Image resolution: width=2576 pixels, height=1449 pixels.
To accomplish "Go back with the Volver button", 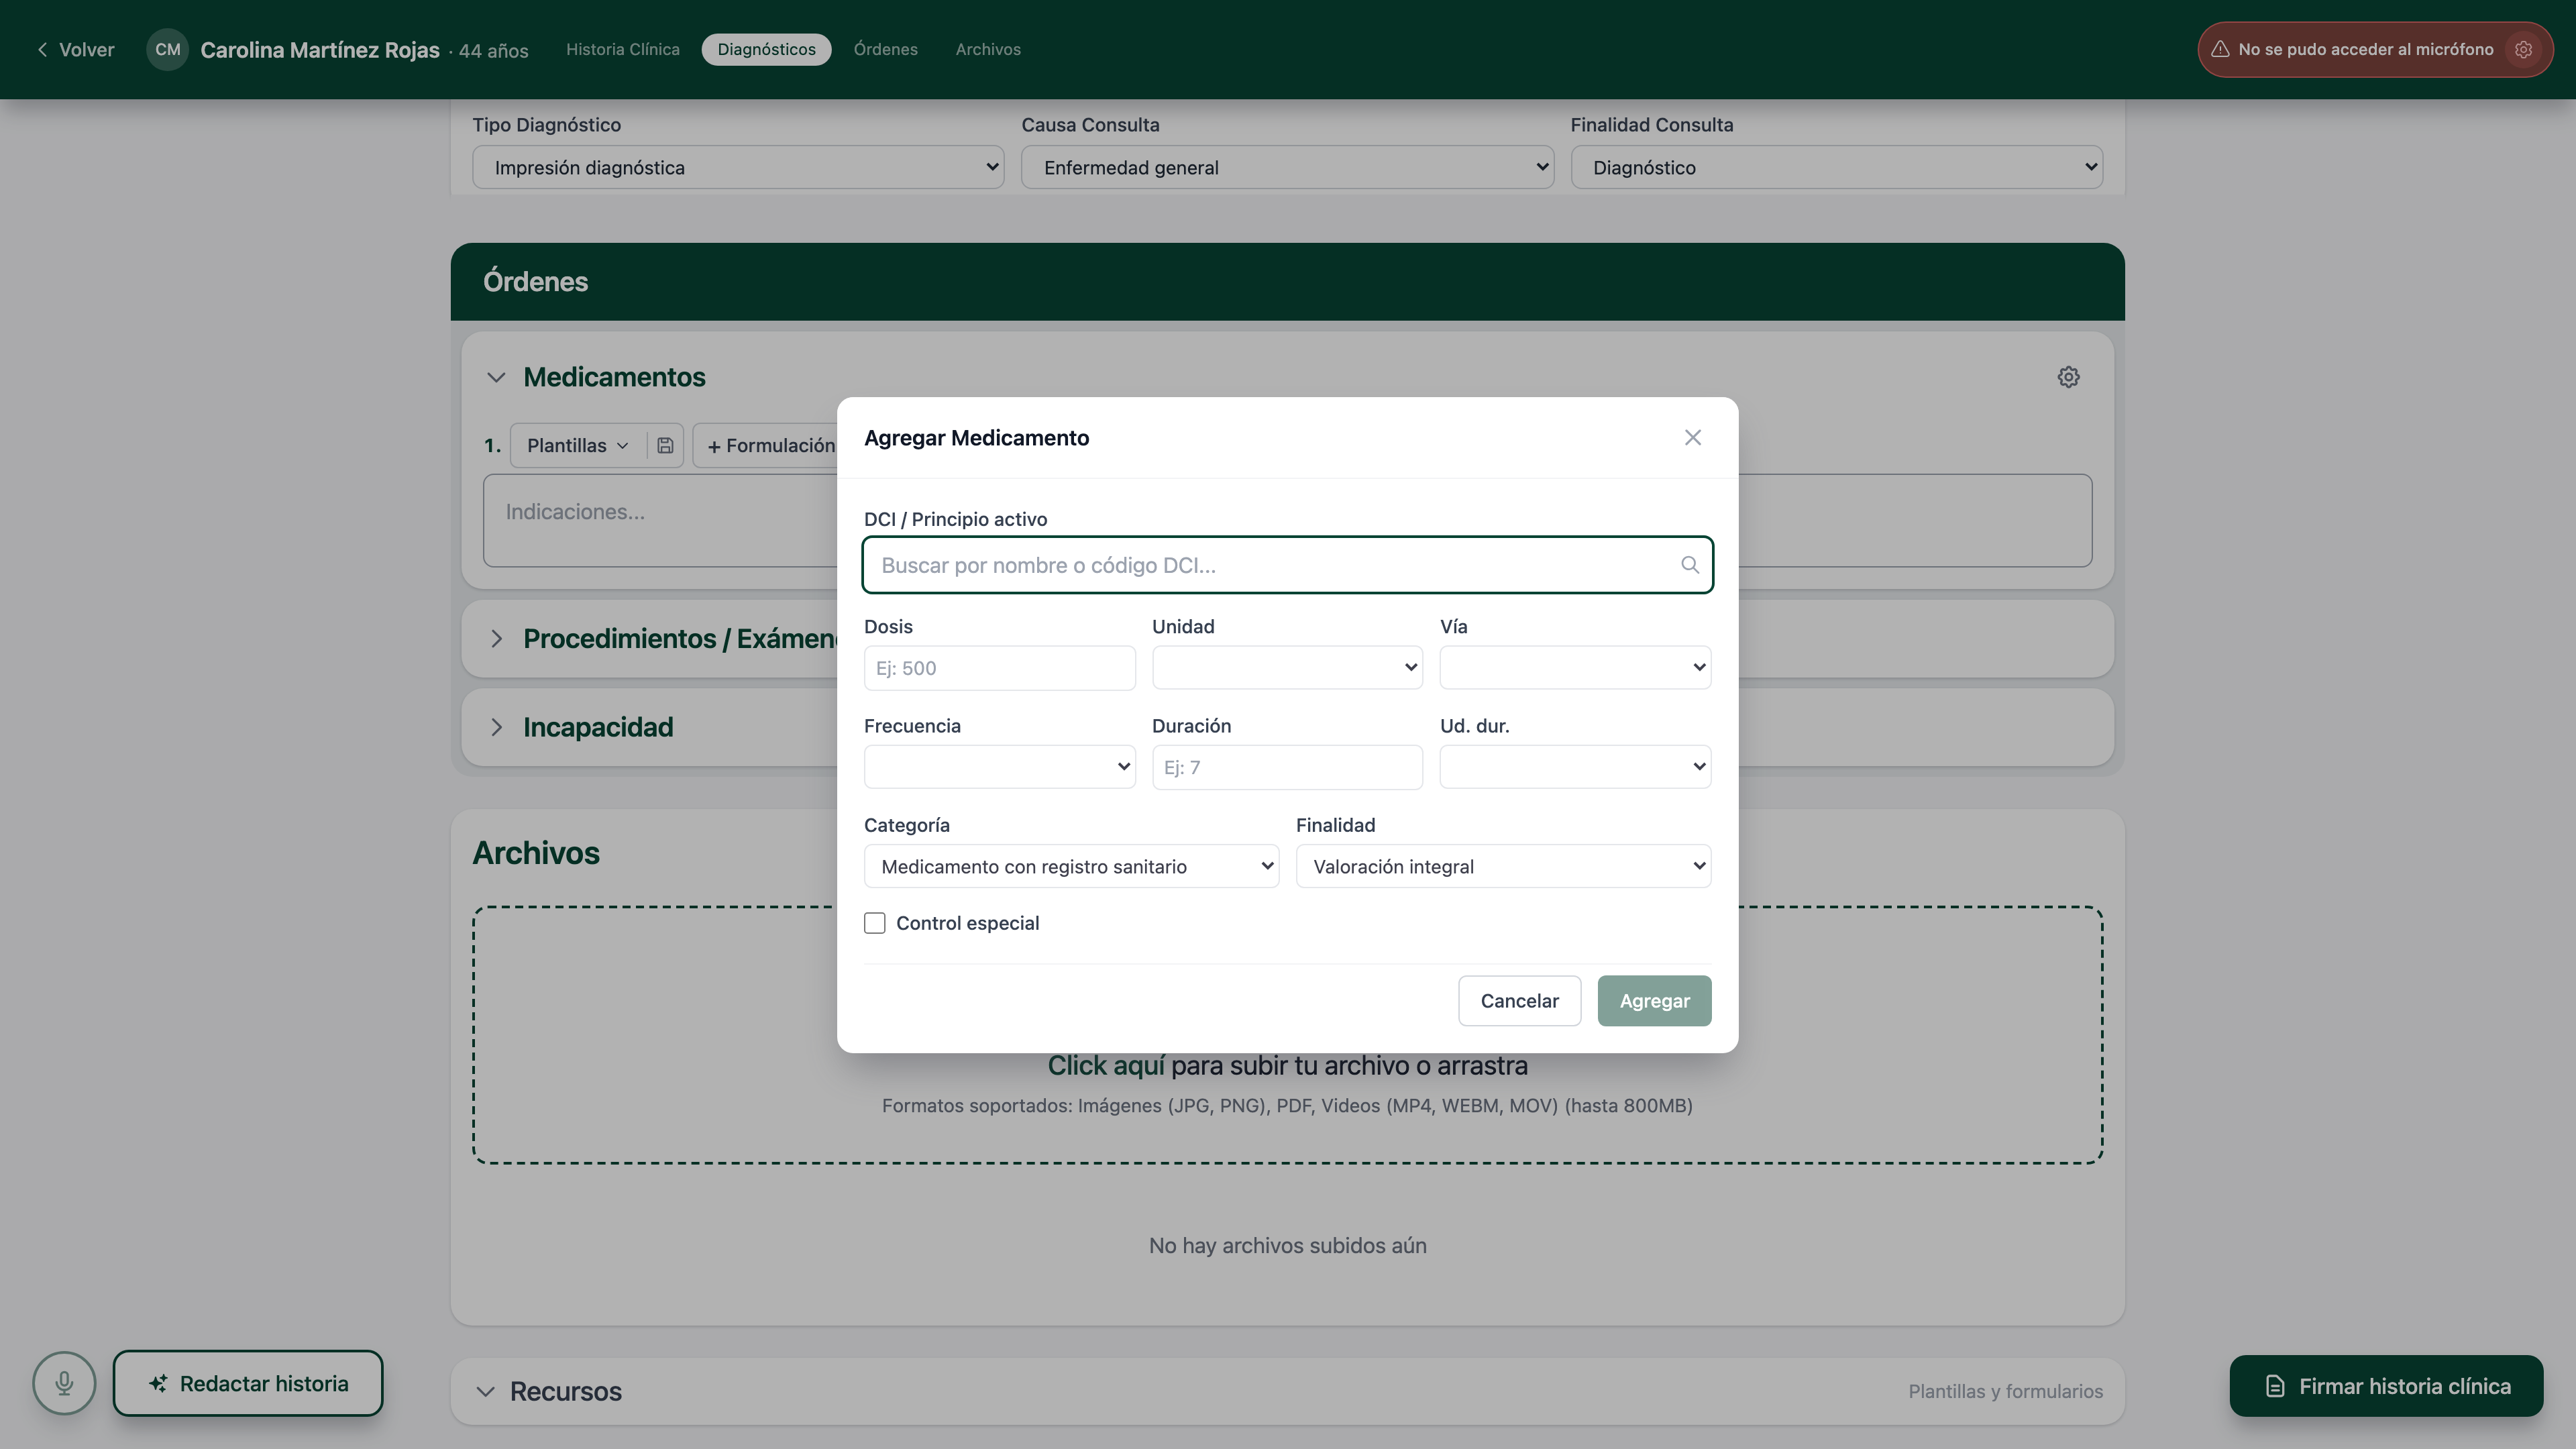I will [x=76, y=49].
